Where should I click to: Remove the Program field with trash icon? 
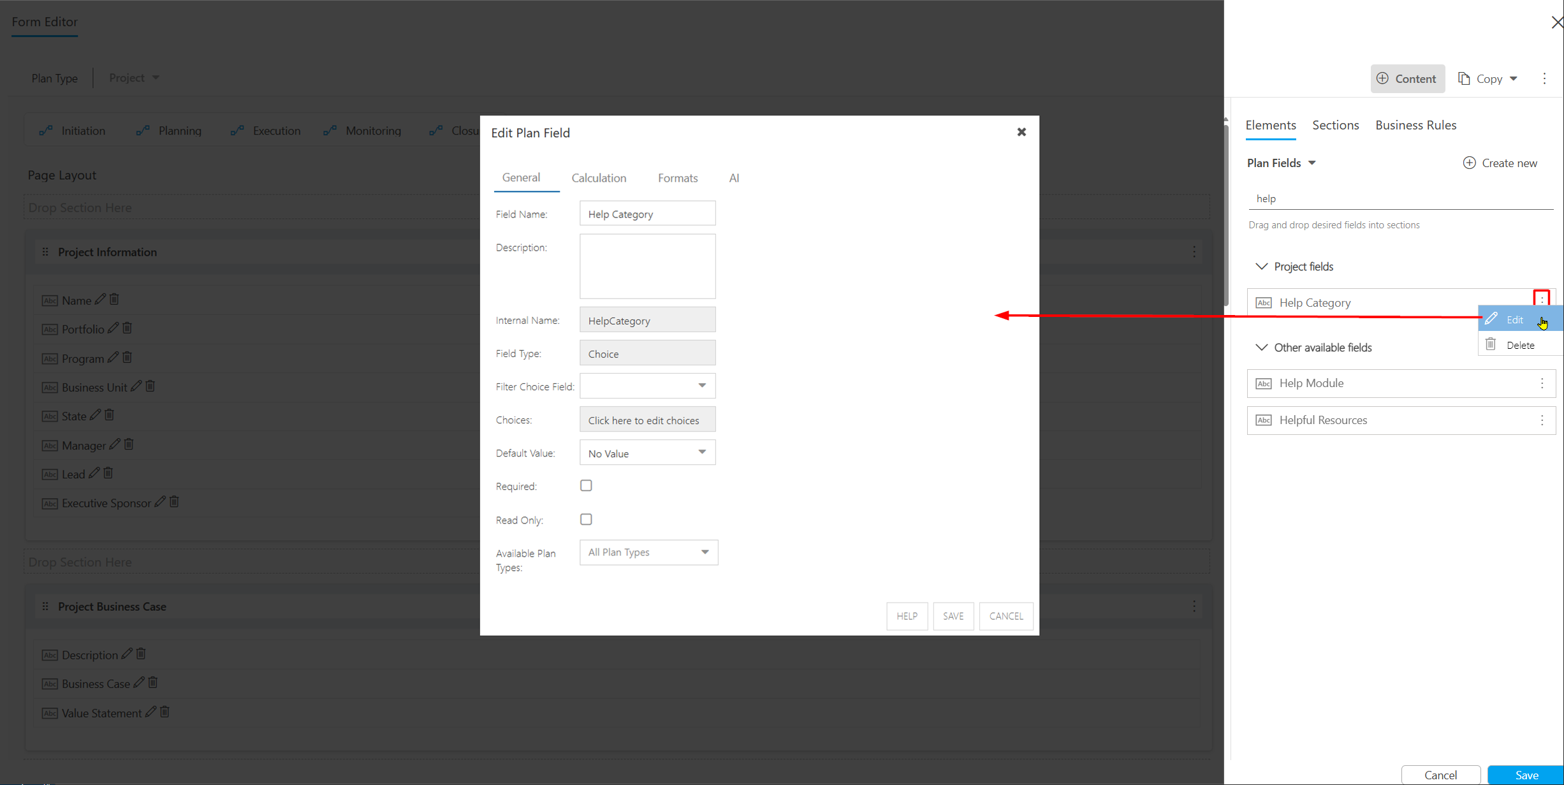click(127, 357)
